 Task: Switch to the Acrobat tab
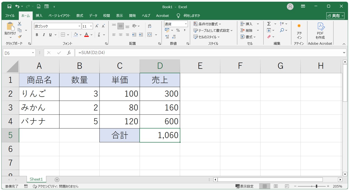point(162,16)
